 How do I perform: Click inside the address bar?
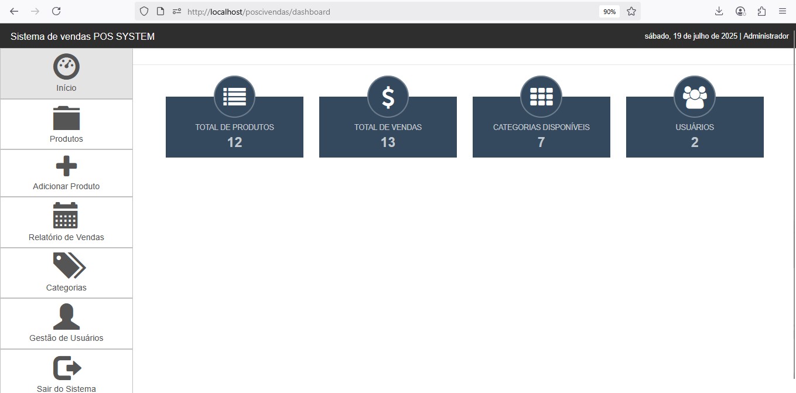351,11
